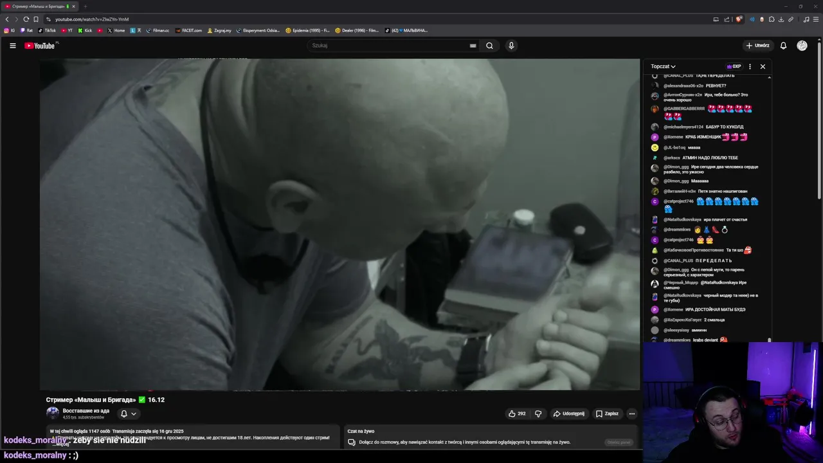Screen dimensions: 823x463
Task: Open the browser main hamburger menu
Action: click(x=816, y=19)
